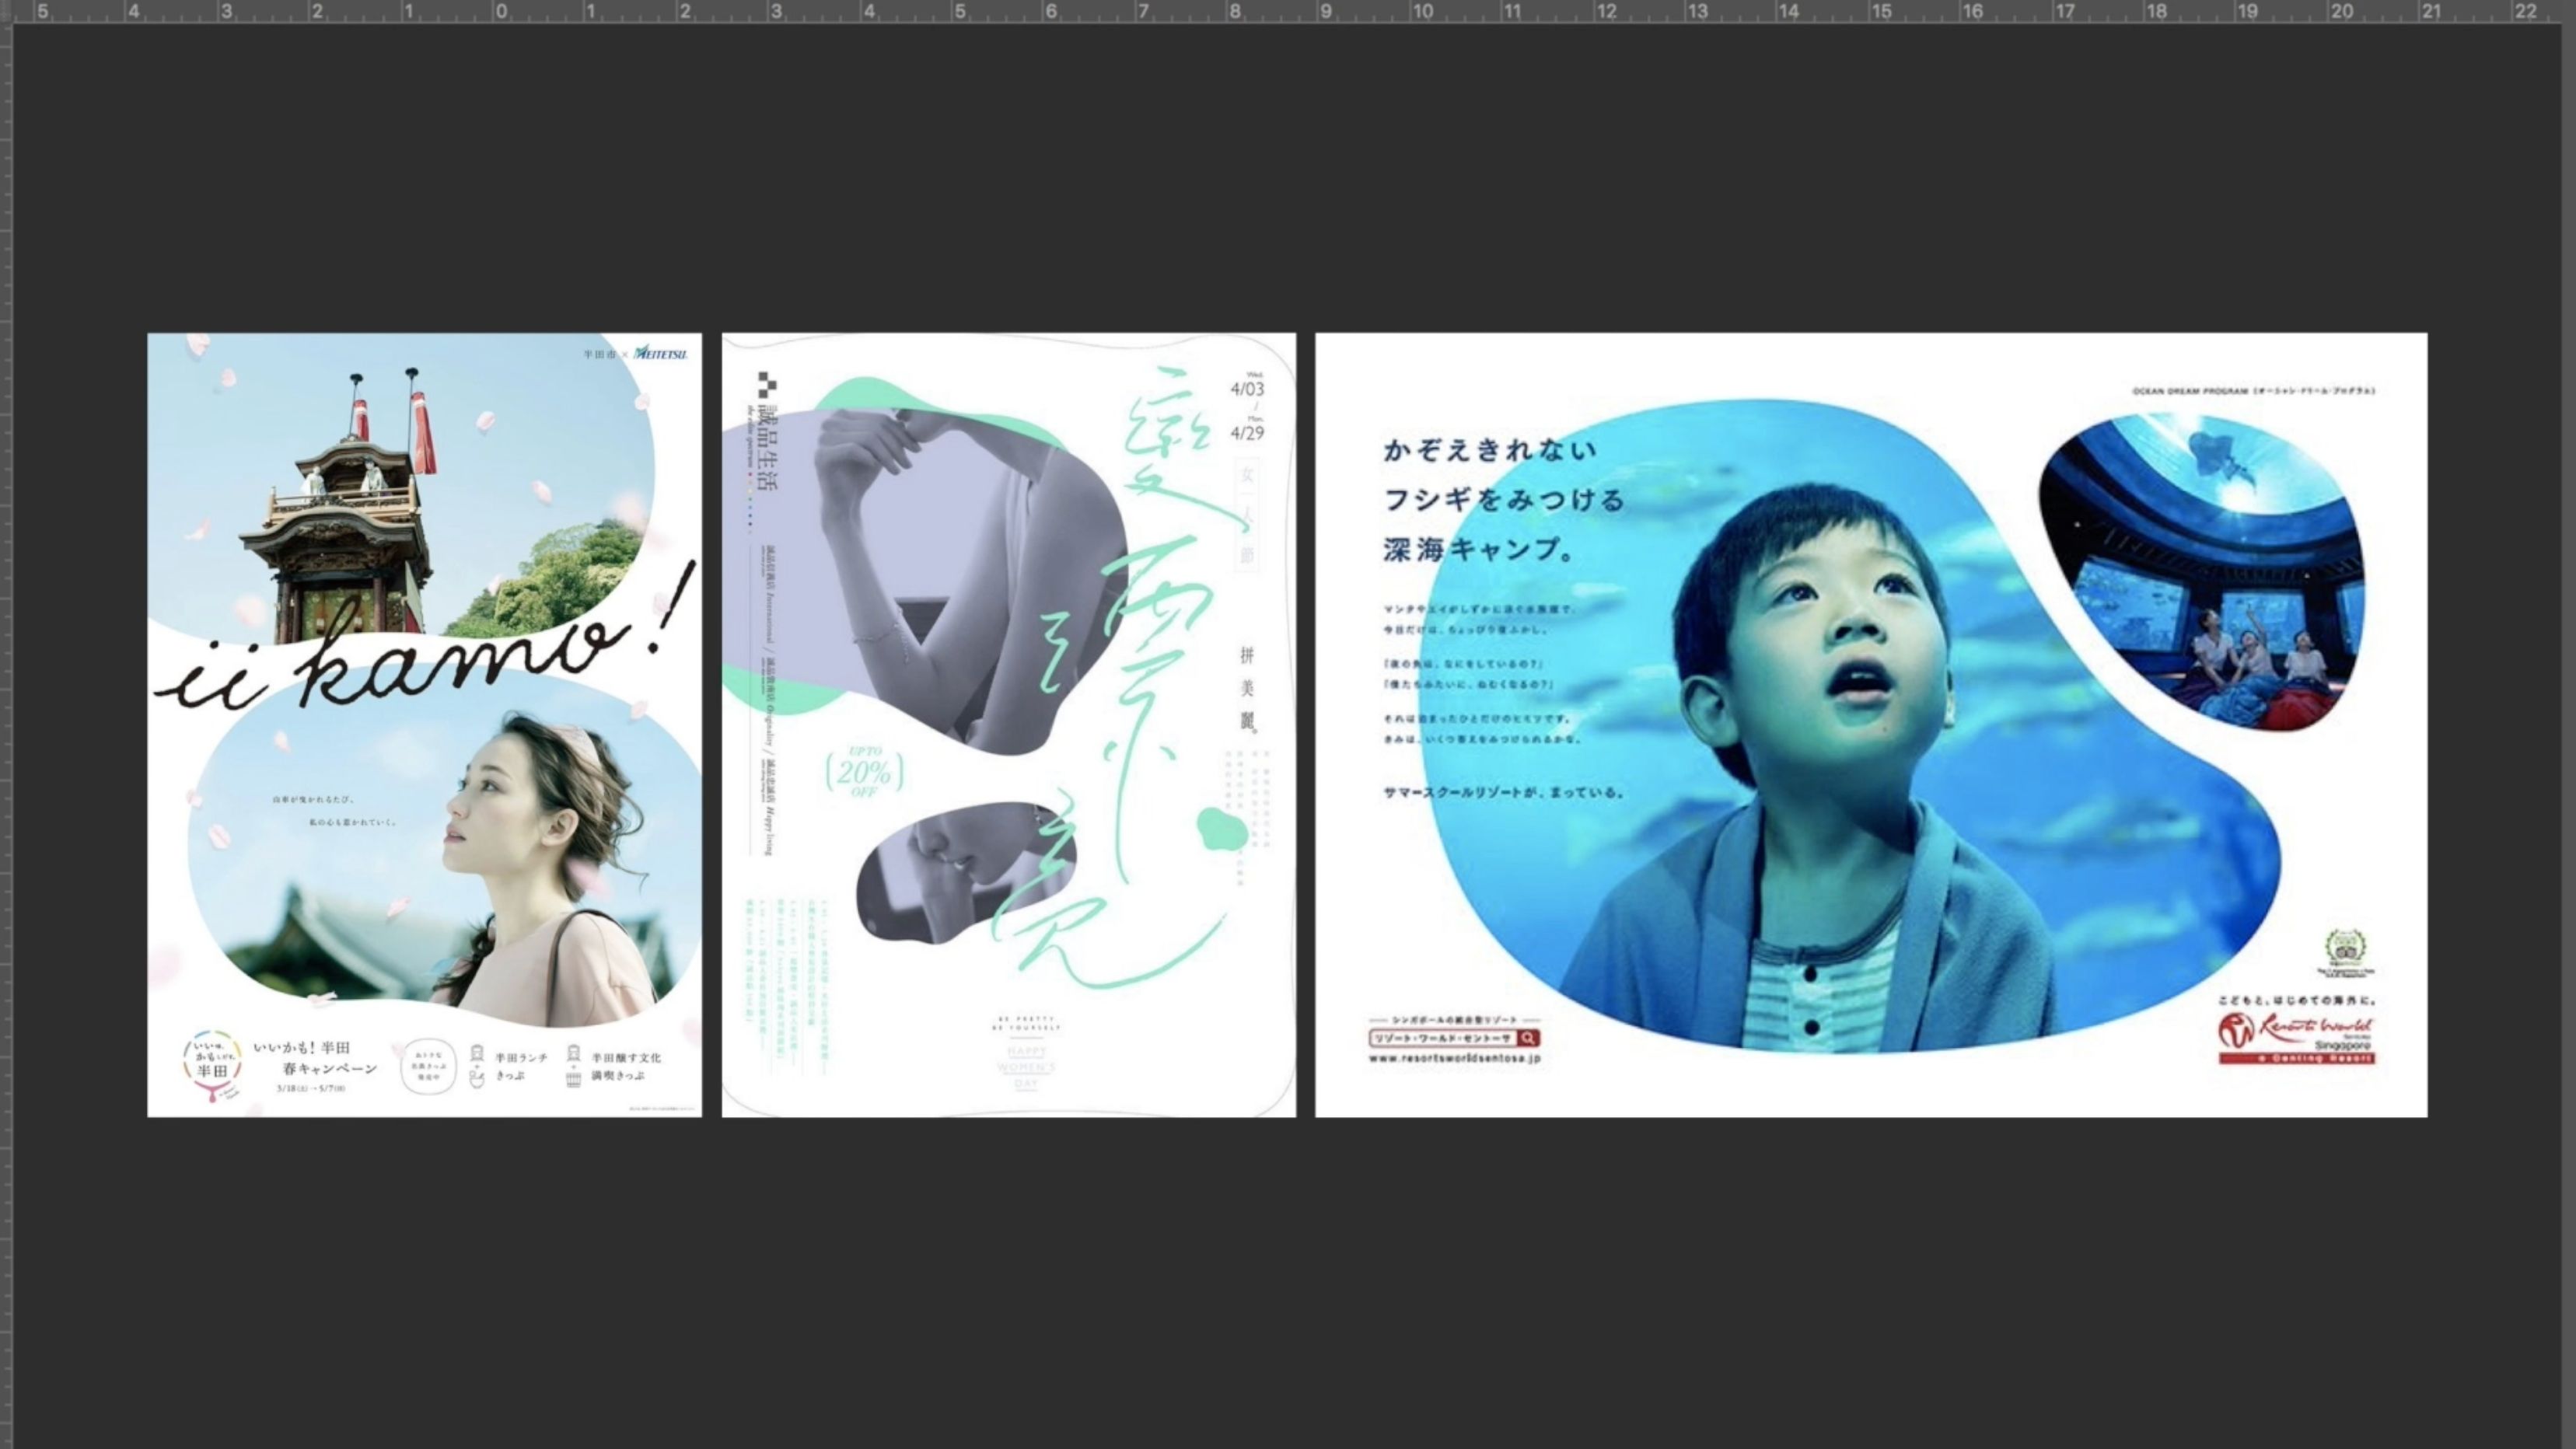
Task: Click the rounded badge in the Handa poster footer
Action: click(x=428, y=1066)
